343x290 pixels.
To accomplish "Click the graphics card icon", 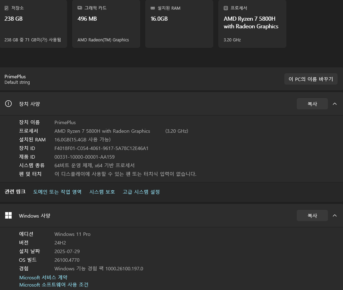I will point(80,8).
